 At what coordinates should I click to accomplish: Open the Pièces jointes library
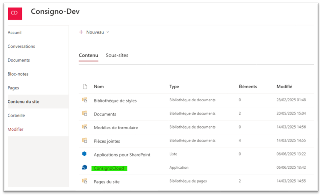click(107, 141)
